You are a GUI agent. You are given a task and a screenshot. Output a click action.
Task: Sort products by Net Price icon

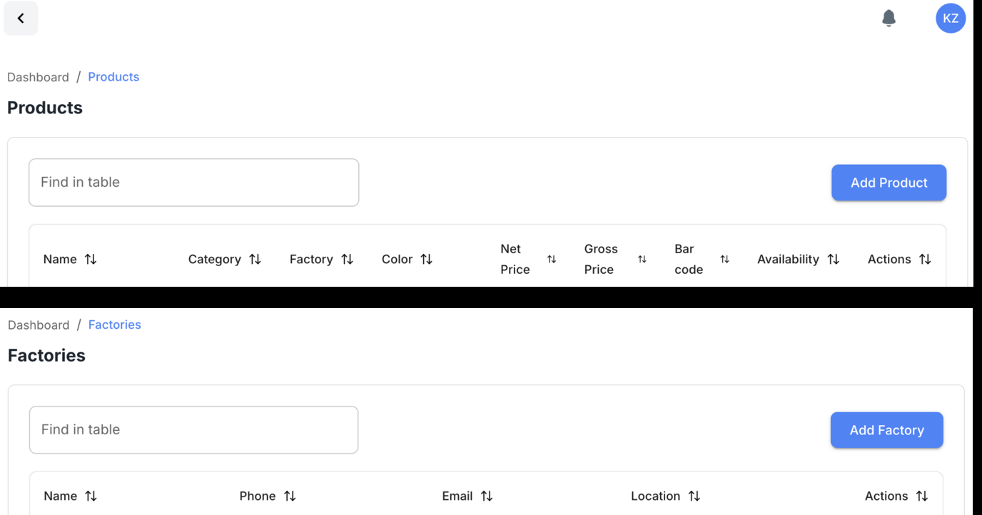point(552,259)
